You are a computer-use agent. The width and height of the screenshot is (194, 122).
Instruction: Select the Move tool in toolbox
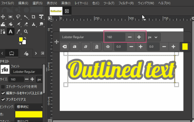(3, 17)
